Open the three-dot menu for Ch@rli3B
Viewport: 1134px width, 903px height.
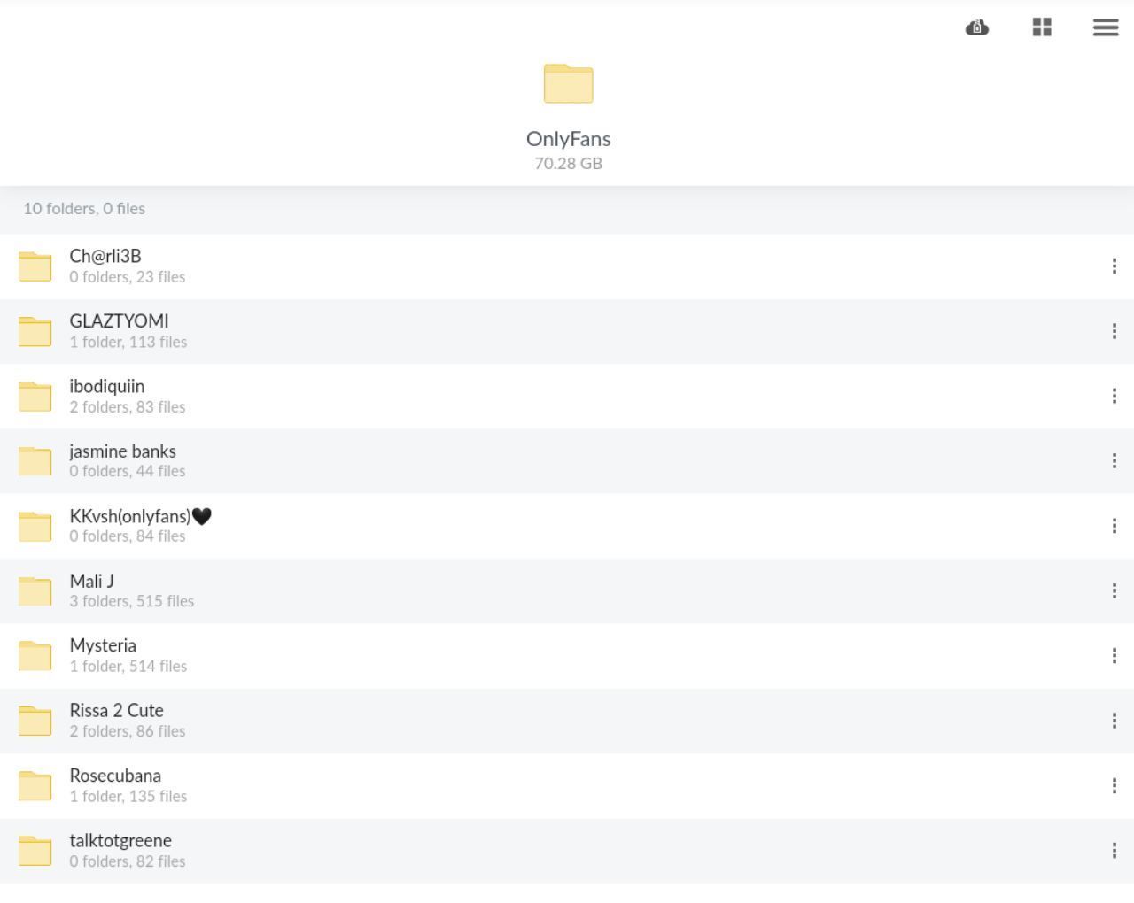(1114, 266)
